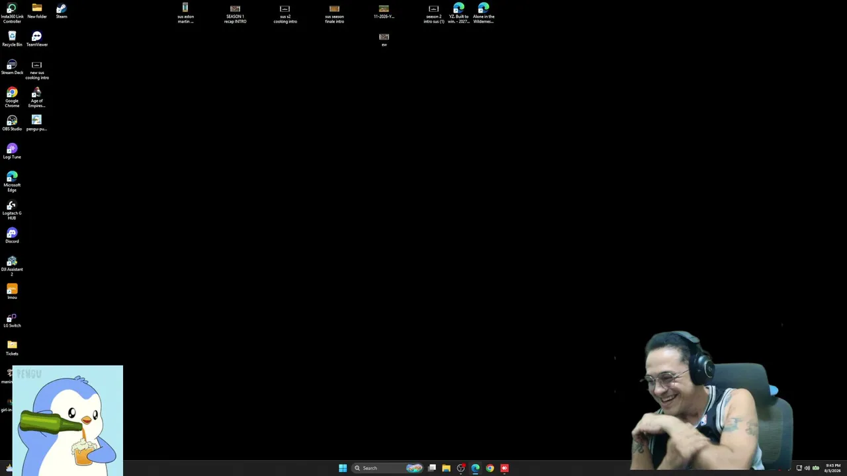Viewport: 847px width, 476px height.
Task: Launch the Age of Empires shortcut
Action: (37, 97)
